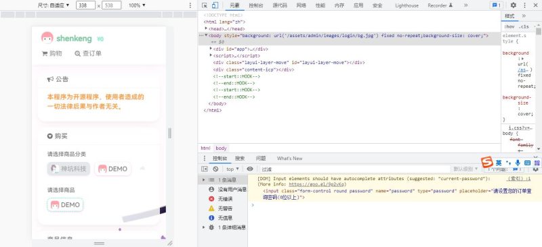Expand the div id="app" node
Screen dimensions: 542x247
pos(211,49)
